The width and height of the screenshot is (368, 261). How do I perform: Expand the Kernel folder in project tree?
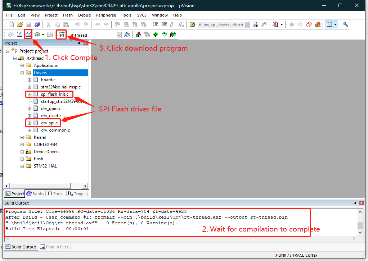[x=22, y=137]
